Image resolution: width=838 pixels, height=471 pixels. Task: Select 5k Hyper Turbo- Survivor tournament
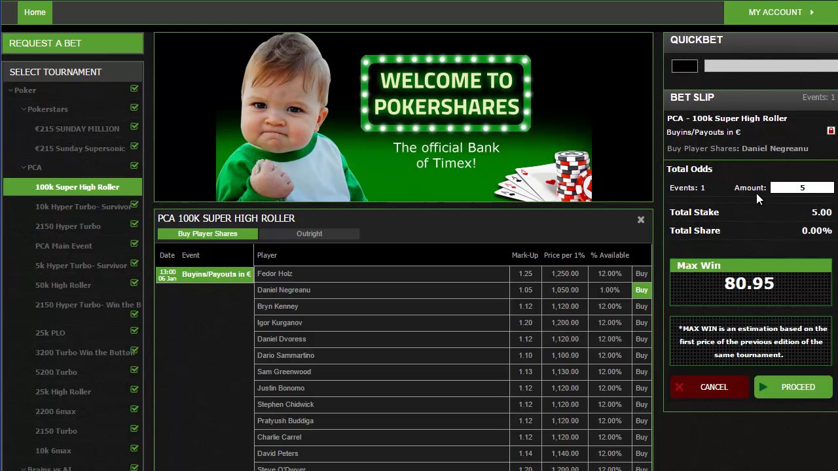pos(81,266)
